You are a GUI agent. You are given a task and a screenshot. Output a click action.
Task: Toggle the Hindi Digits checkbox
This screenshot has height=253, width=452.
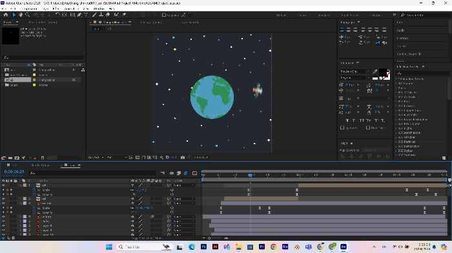368,127
